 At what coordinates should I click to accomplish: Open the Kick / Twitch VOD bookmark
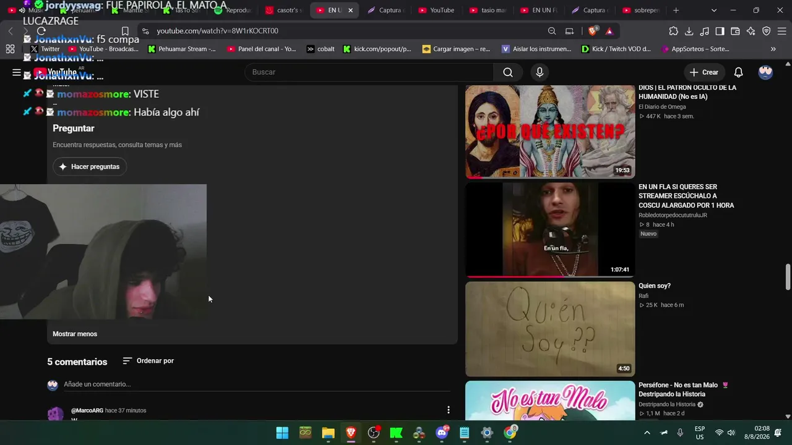[x=616, y=49]
